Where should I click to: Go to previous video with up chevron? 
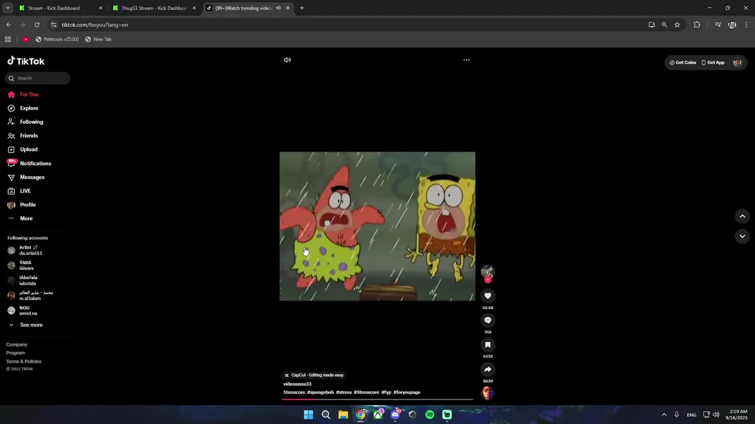743,216
